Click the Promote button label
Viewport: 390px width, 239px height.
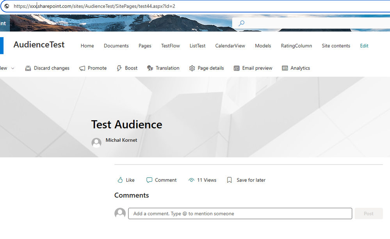[x=97, y=68]
